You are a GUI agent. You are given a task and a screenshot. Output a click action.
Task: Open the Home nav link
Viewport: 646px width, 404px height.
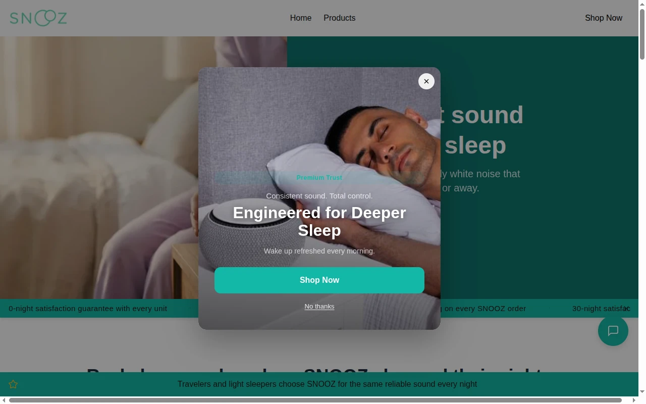click(301, 18)
